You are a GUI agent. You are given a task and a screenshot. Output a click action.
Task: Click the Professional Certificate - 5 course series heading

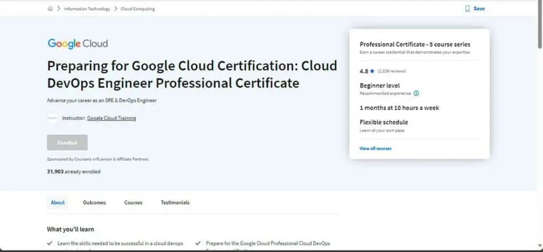click(x=415, y=45)
